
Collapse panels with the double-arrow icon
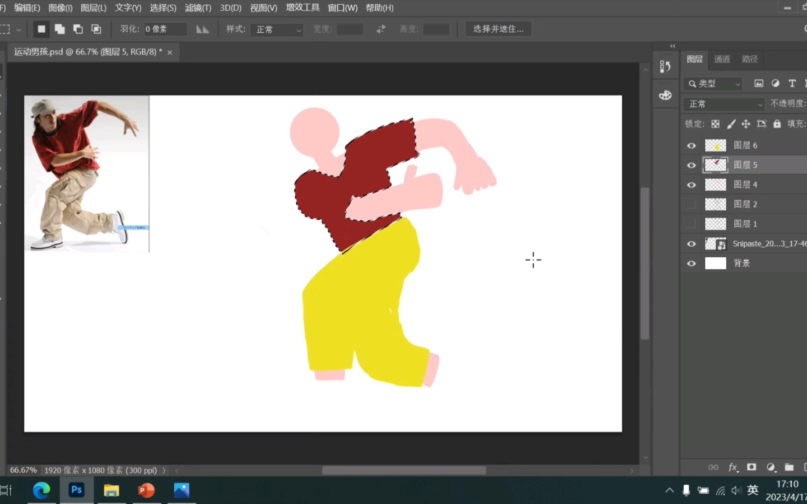click(x=672, y=46)
